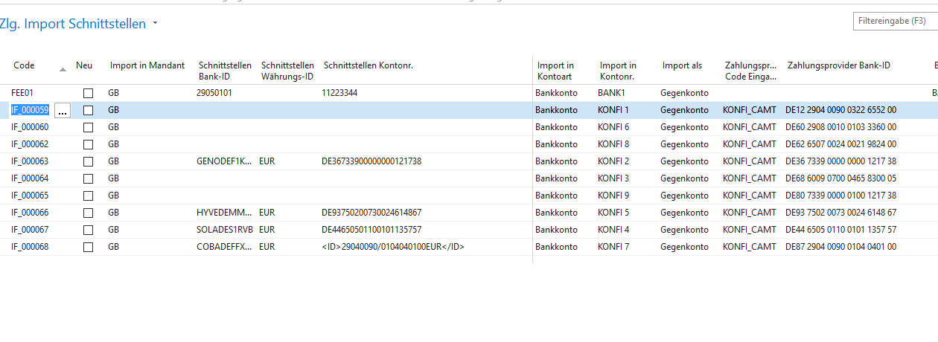Click the Neu column header
The height and width of the screenshot is (342, 938).
[x=84, y=65]
